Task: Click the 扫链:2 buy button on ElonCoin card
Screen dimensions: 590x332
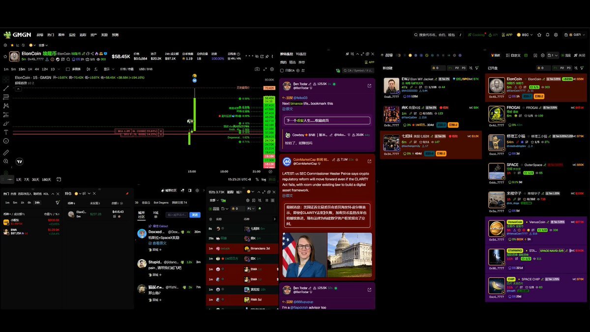Action: point(539,96)
